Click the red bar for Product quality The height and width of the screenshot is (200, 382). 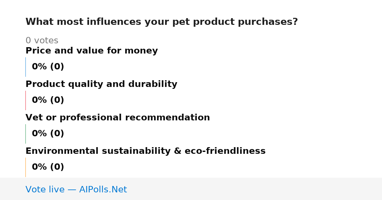coord(25,100)
